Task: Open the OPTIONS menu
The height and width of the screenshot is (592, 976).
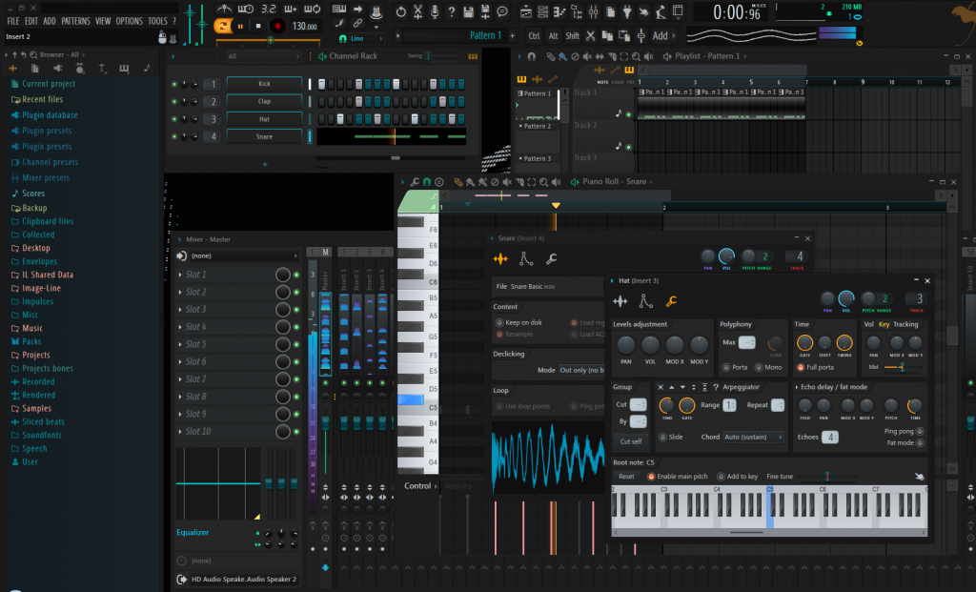Action: tap(132, 20)
